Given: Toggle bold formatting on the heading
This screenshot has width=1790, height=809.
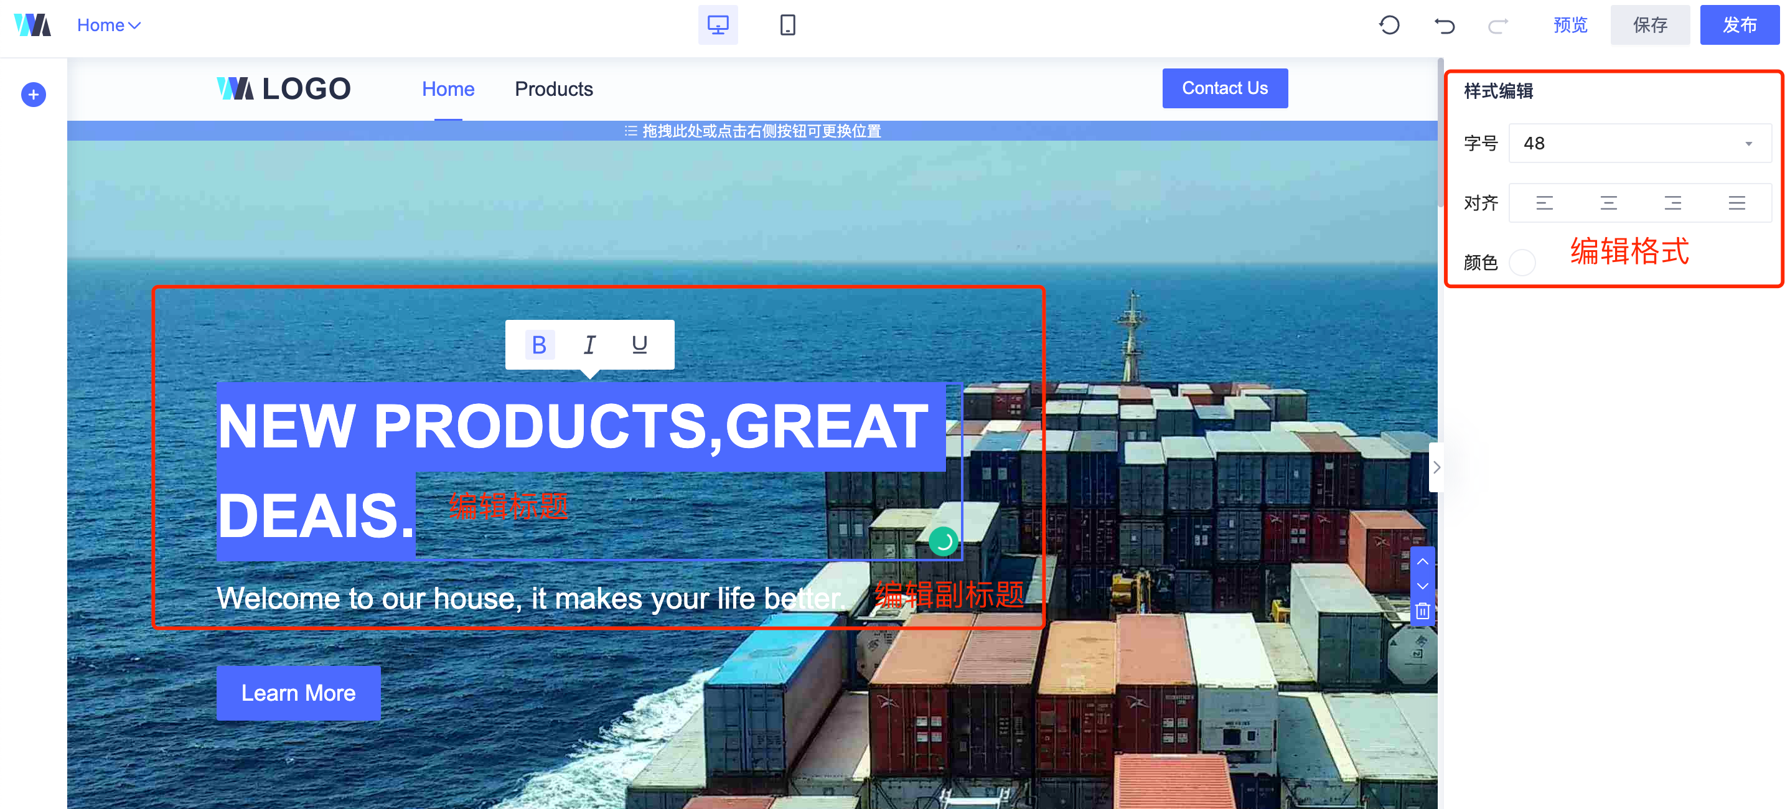Looking at the screenshot, I should pos(539,345).
